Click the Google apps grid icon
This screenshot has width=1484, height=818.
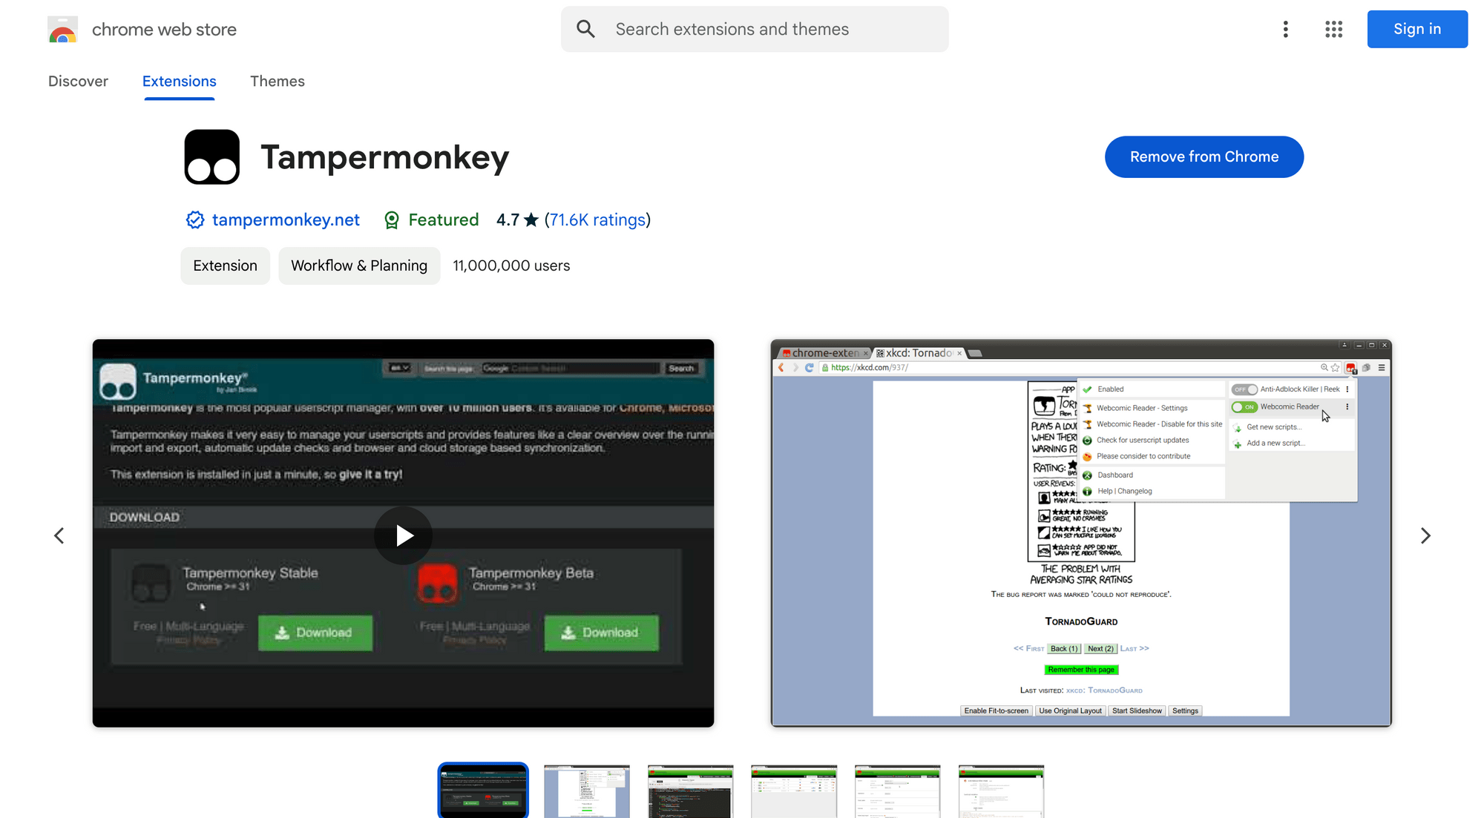(1333, 29)
